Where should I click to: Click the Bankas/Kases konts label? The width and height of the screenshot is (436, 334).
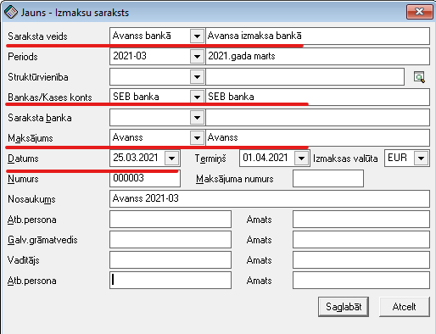pyautogui.click(x=50, y=97)
